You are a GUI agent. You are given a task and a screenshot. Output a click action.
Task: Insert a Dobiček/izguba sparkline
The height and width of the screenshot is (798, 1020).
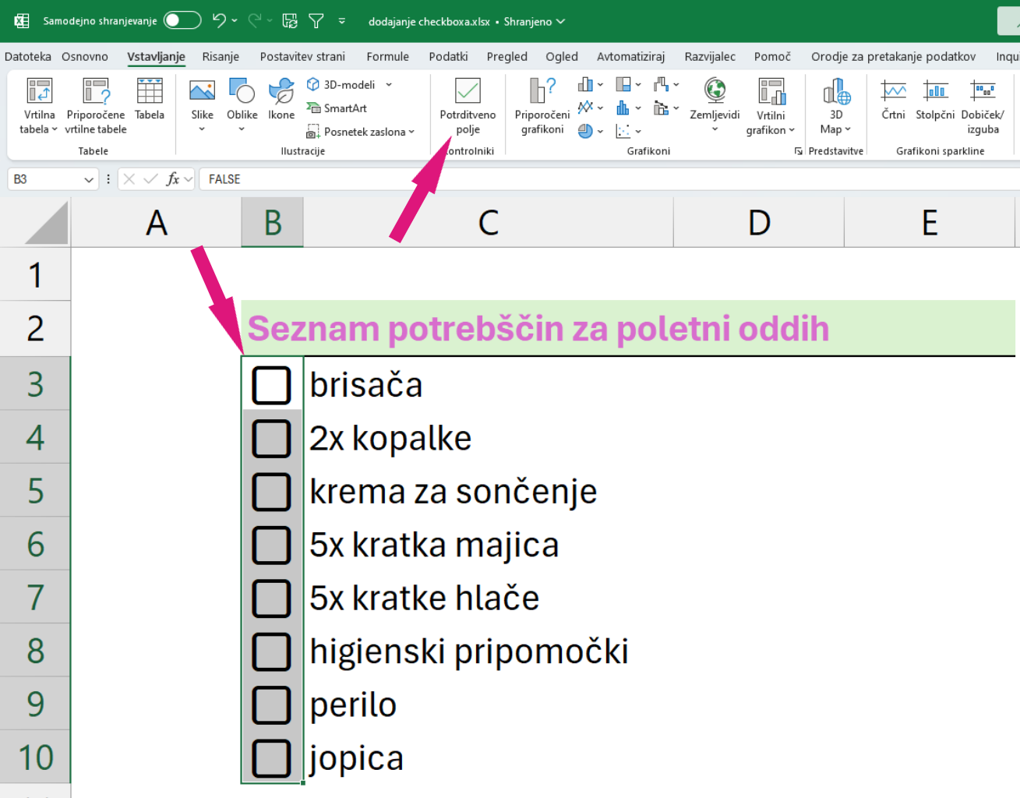coord(983,106)
